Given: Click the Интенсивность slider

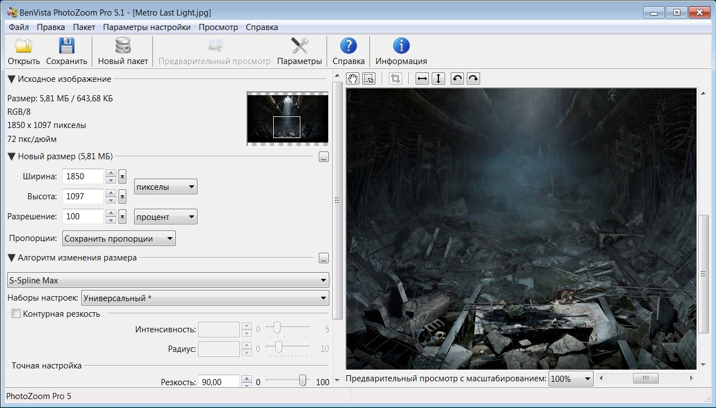Looking at the screenshot, I should point(288,330).
